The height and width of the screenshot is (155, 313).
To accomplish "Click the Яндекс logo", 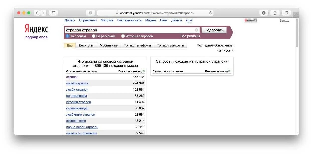I will [36, 29].
